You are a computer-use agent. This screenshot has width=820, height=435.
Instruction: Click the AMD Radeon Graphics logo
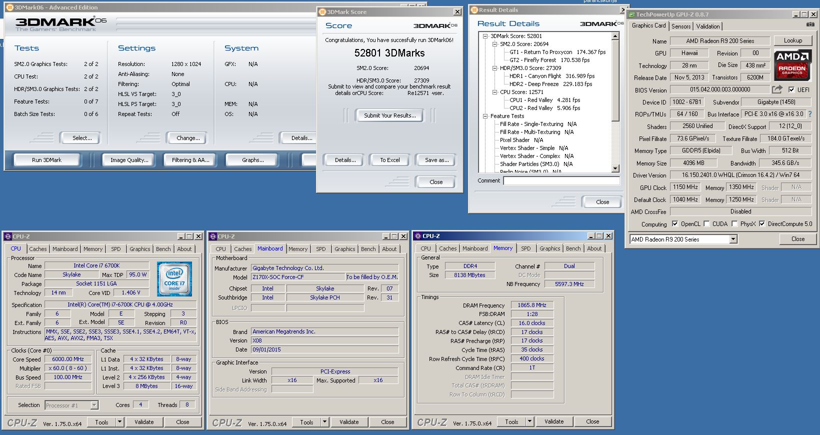tap(792, 65)
